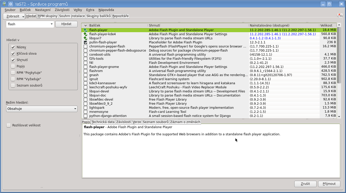Viewport: 346px width, 193px height.
Task: Open the Závislosti details tab below the package list
Action: tap(123, 122)
